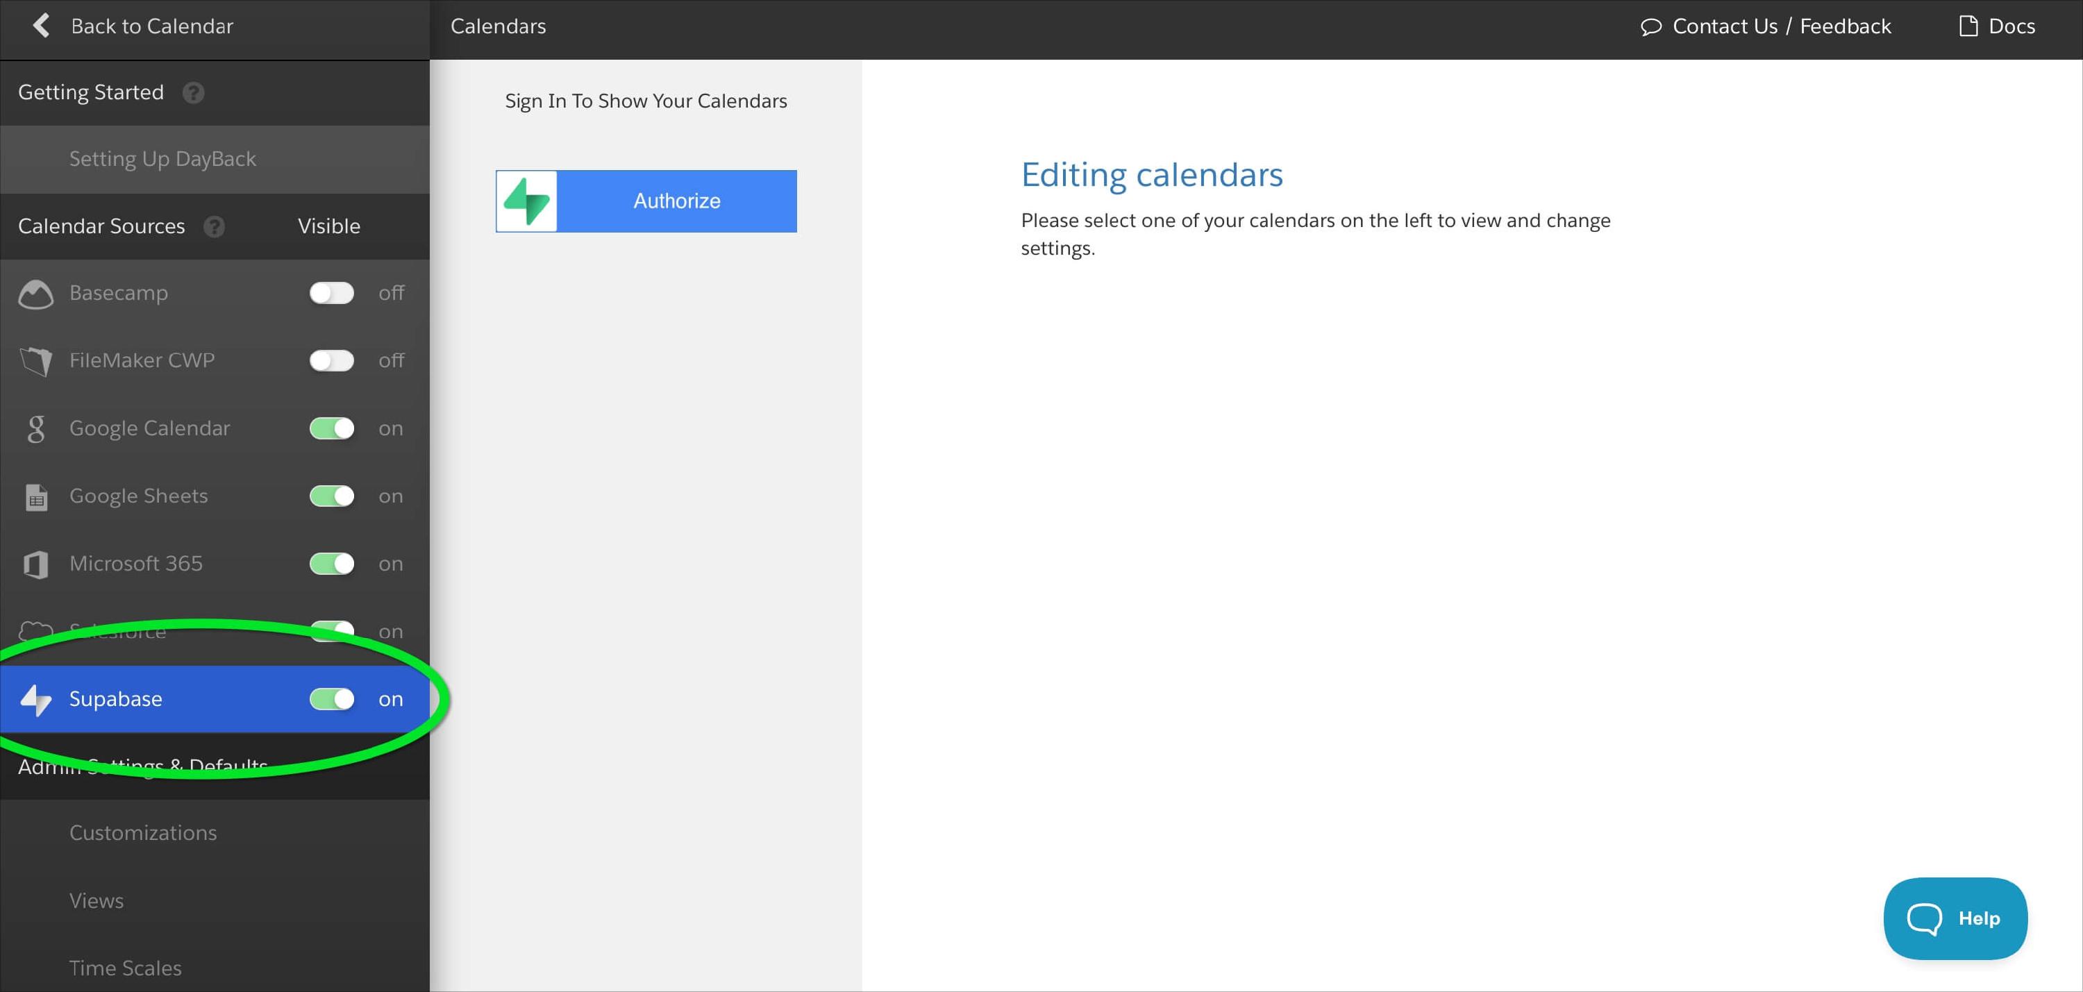
Task: Open Getting Started help question icon
Action: point(193,93)
